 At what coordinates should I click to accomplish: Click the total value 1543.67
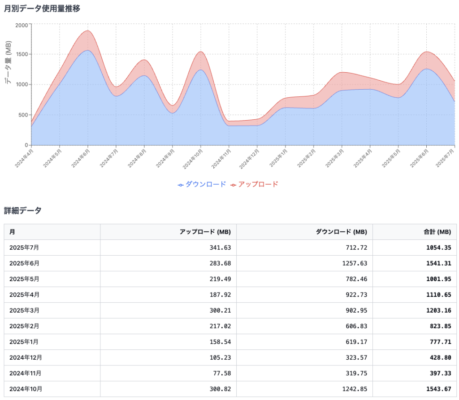coord(438,389)
